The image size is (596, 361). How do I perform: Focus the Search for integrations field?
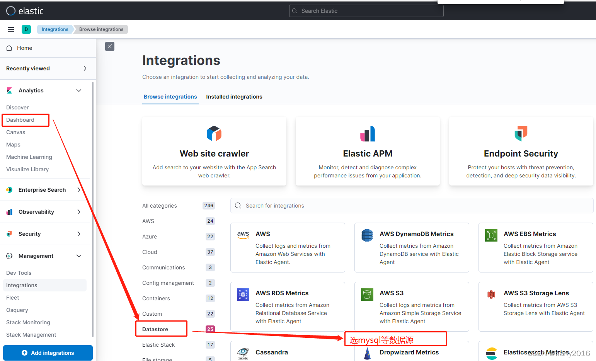412,206
